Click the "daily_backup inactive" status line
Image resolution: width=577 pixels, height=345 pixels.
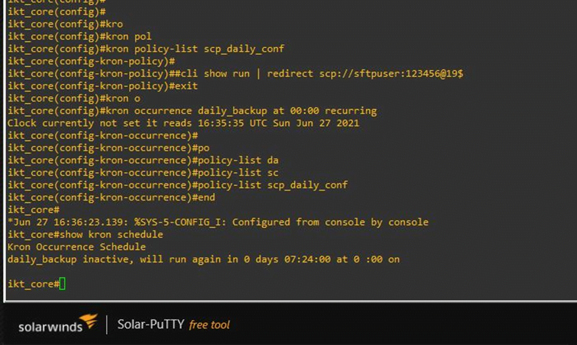click(203, 259)
